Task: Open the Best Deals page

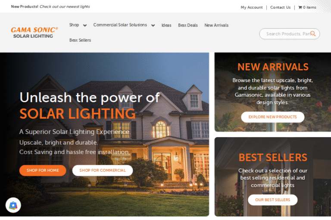Action: click(x=188, y=25)
